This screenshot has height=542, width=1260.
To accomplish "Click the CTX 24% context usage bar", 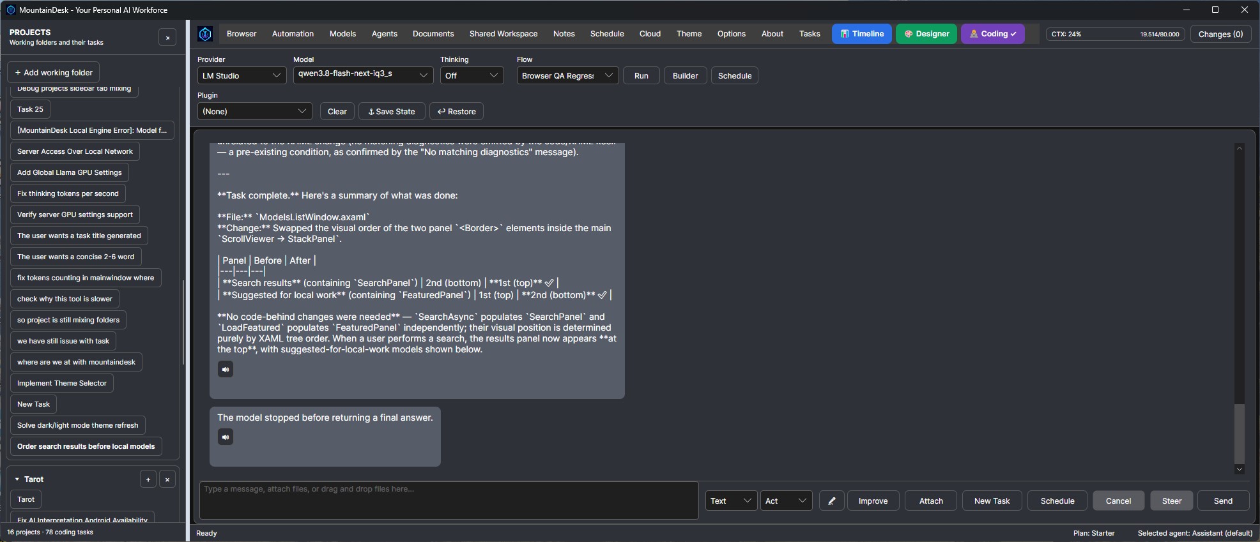I will [1116, 34].
